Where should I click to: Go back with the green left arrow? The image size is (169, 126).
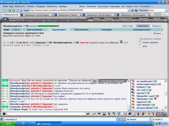tap(10, 10)
